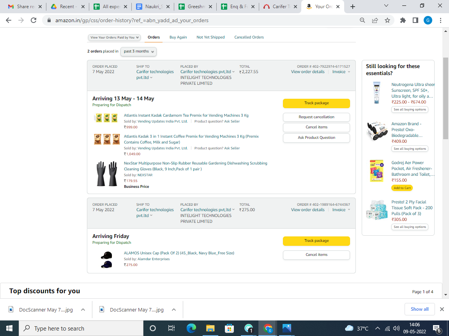The width and height of the screenshot is (449, 336).
Task: Click the Windows taskbar search box
Action: [x=81, y=328]
